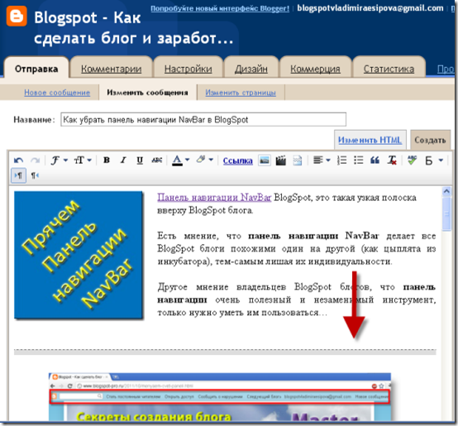Insert an image into the post

coord(265,160)
